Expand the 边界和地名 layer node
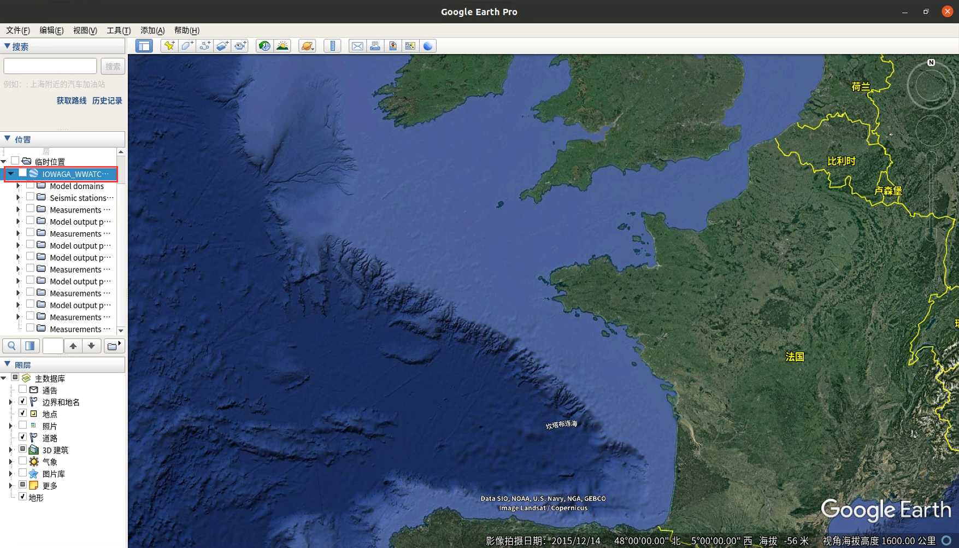This screenshot has width=959, height=548. (x=10, y=402)
